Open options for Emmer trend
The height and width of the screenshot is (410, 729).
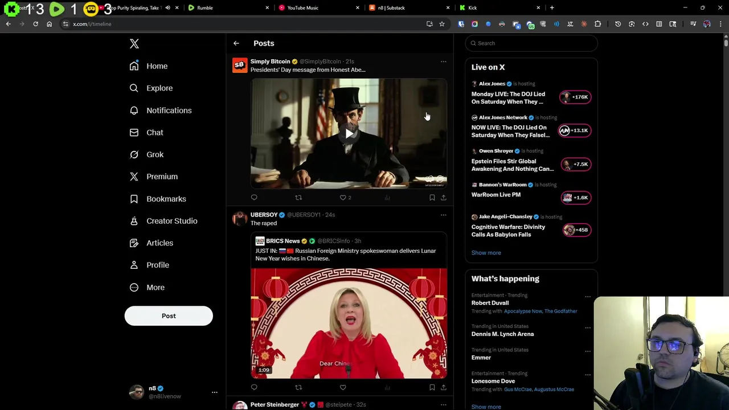click(x=587, y=351)
